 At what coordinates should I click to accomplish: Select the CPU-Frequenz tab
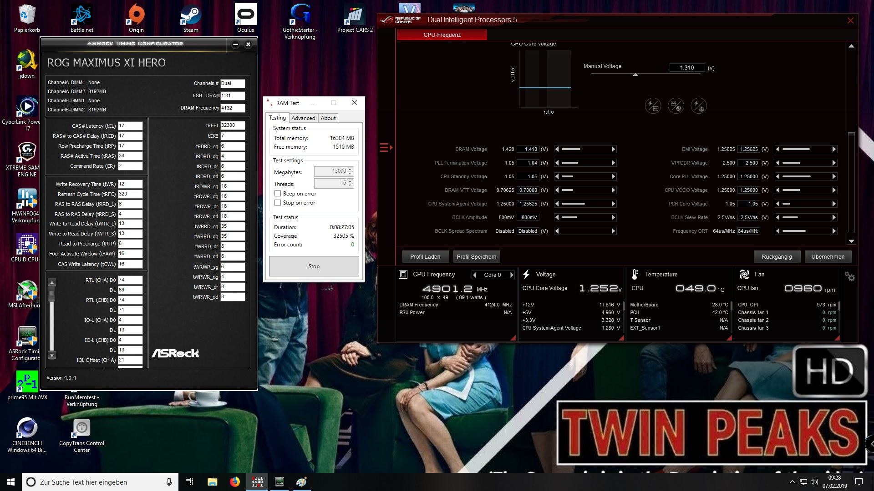(x=442, y=35)
